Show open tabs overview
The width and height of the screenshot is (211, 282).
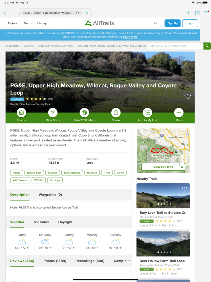click(197, 13)
